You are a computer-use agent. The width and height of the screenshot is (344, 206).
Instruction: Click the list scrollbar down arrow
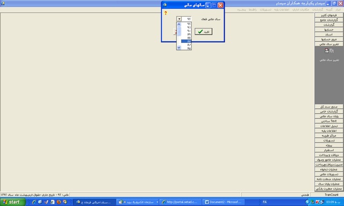point(179,48)
